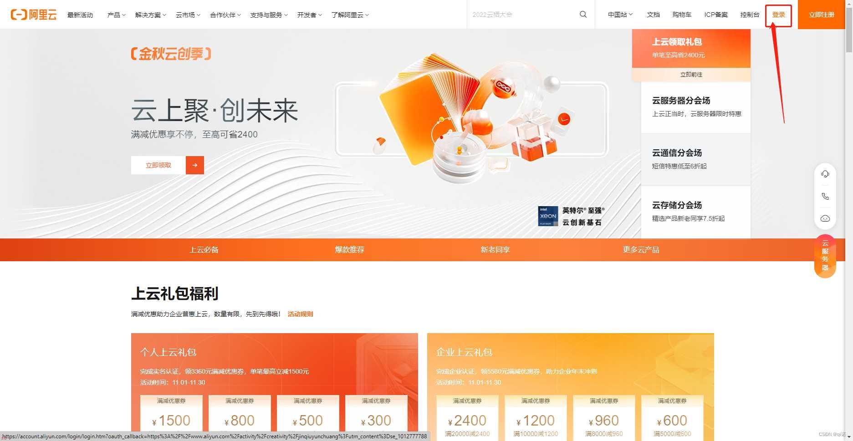853x441 pixels.
Task: Open the 中国站 region selector
Action: 620,15
